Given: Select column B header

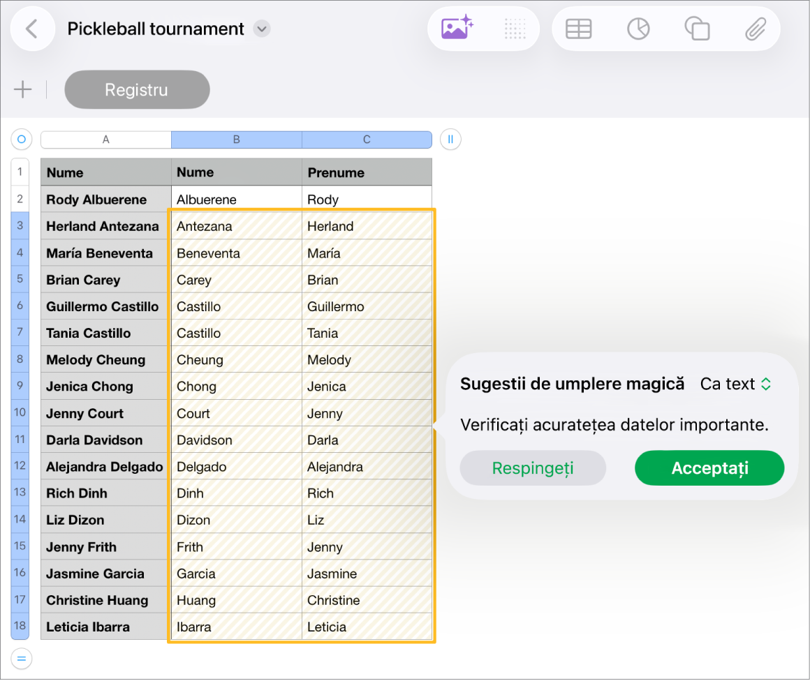Looking at the screenshot, I should [237, 140].
